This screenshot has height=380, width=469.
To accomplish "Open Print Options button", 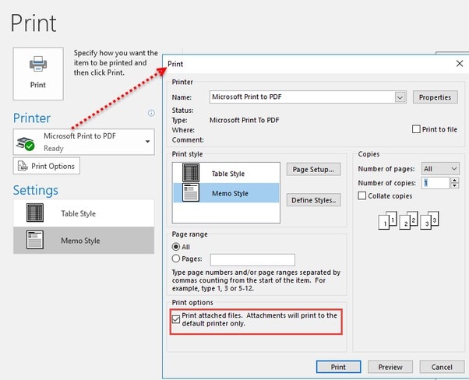I will coord(47,166).
